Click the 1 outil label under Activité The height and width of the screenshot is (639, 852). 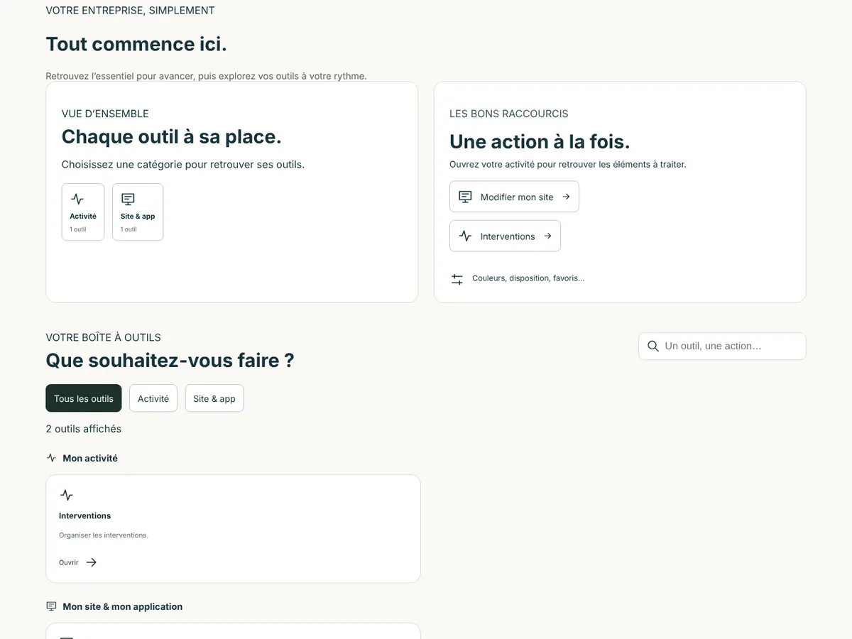tap(78, 229)
